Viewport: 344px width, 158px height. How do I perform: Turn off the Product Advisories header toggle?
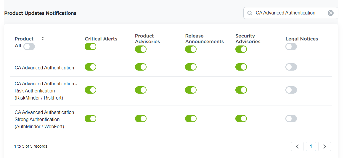(141, 49)
